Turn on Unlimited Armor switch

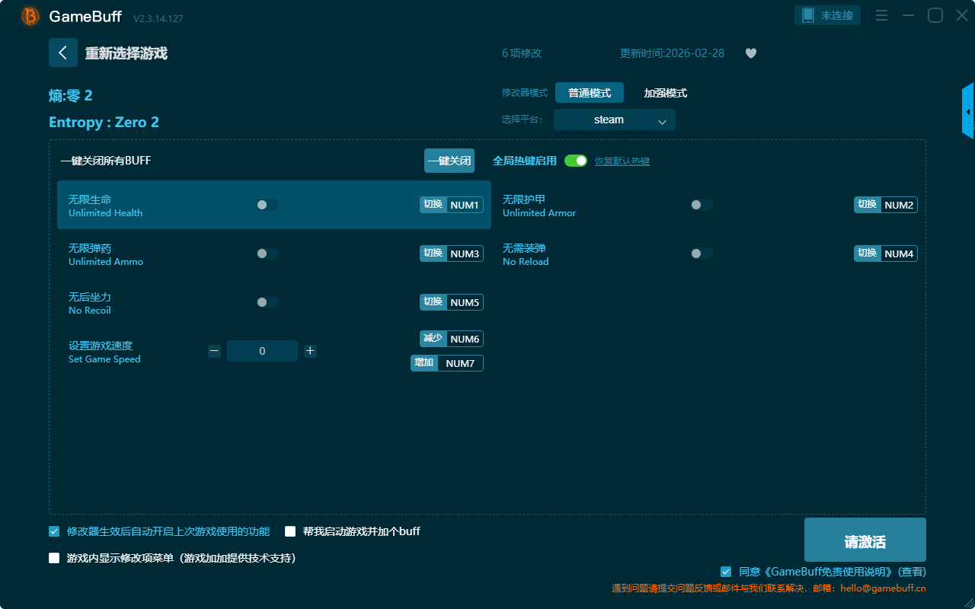click(x=702, y=205)
